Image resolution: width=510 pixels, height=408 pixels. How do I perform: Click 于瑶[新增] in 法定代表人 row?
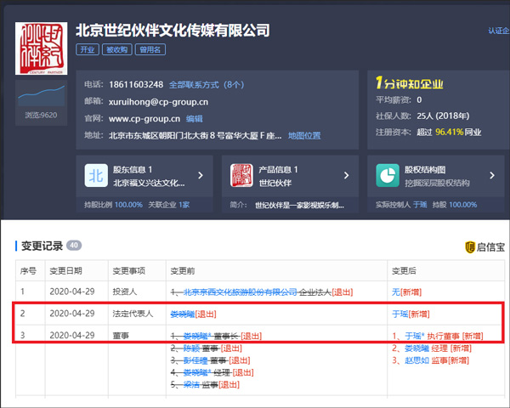pyautogui.click(x=411, y=314)
